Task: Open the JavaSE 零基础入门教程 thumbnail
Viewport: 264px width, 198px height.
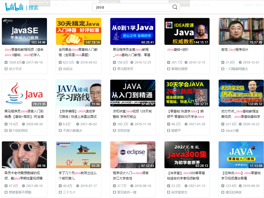Action: coord(24,31)
